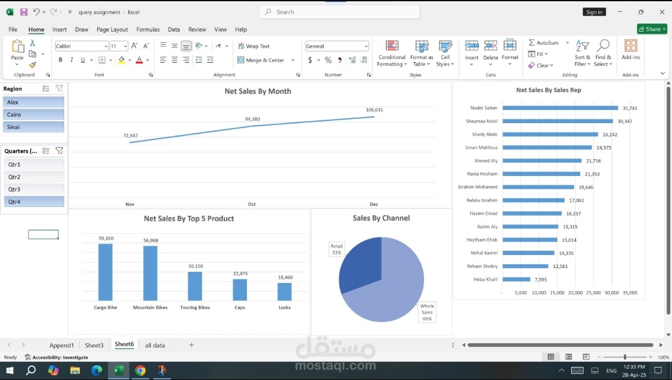Select Qtr1 in the Quarters slicer
The image size is (672, 380).
pyautogui.click(x=34, y=165)
